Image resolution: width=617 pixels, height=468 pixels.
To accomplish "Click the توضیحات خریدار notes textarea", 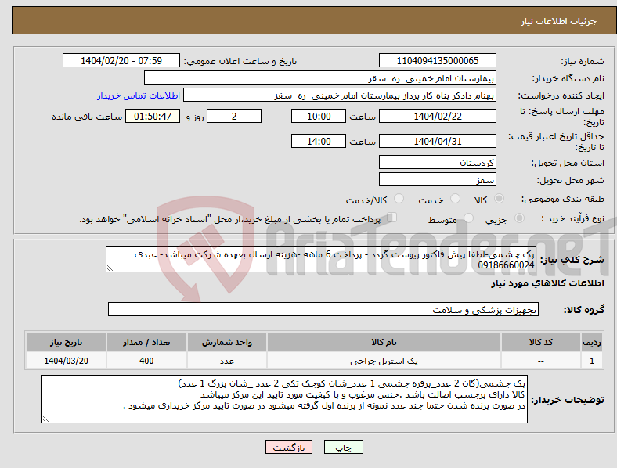I will (284, 399).
